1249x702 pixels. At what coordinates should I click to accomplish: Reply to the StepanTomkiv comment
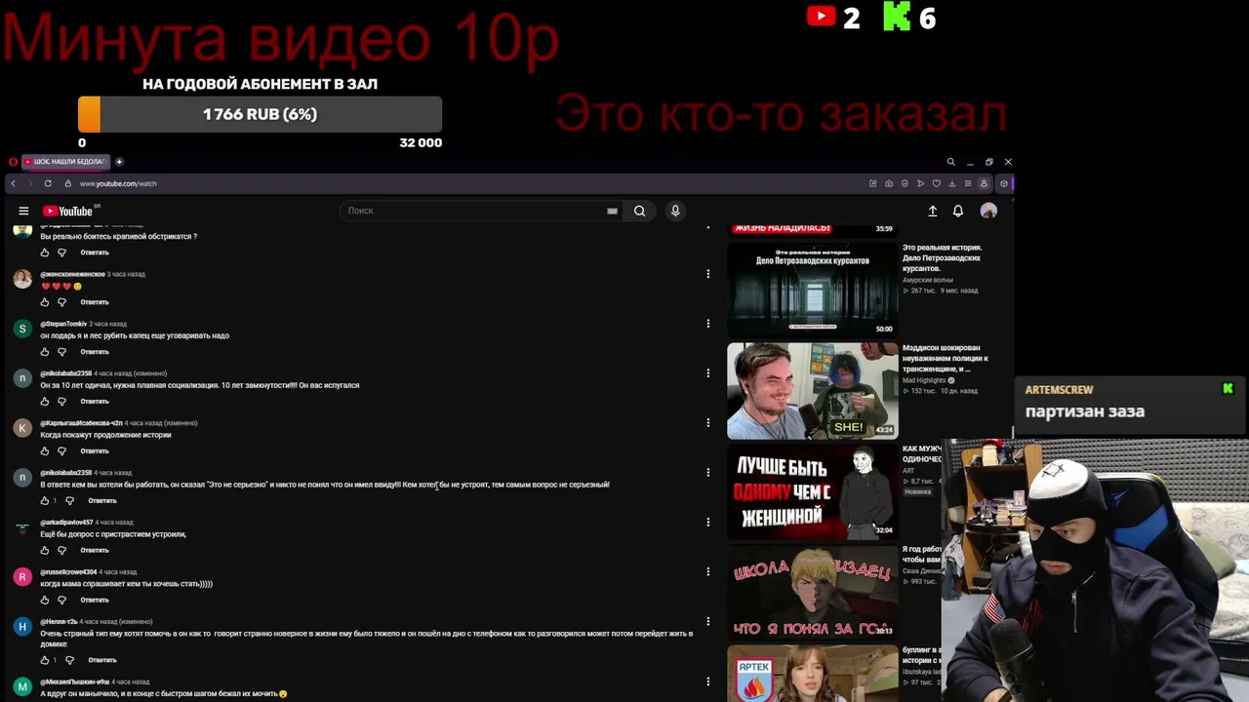95,352
